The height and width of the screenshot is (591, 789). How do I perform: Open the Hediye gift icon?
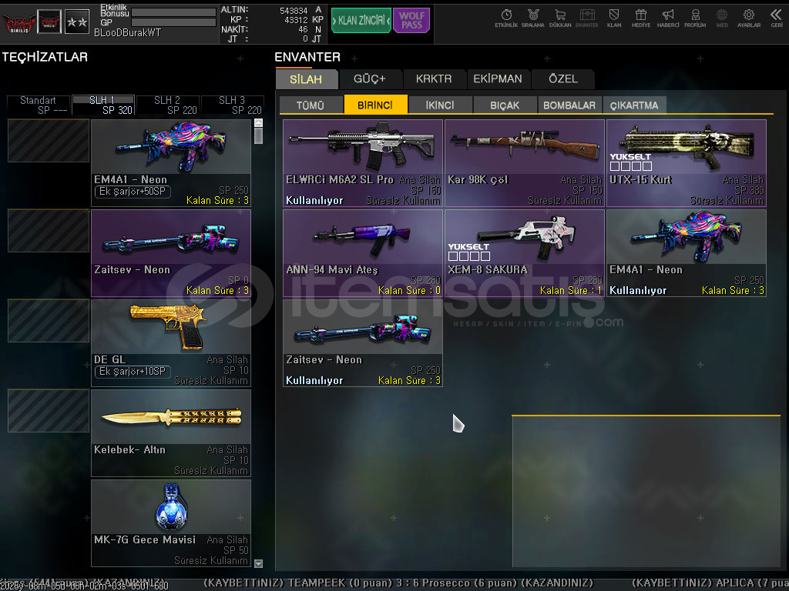(x=640, y=18)
